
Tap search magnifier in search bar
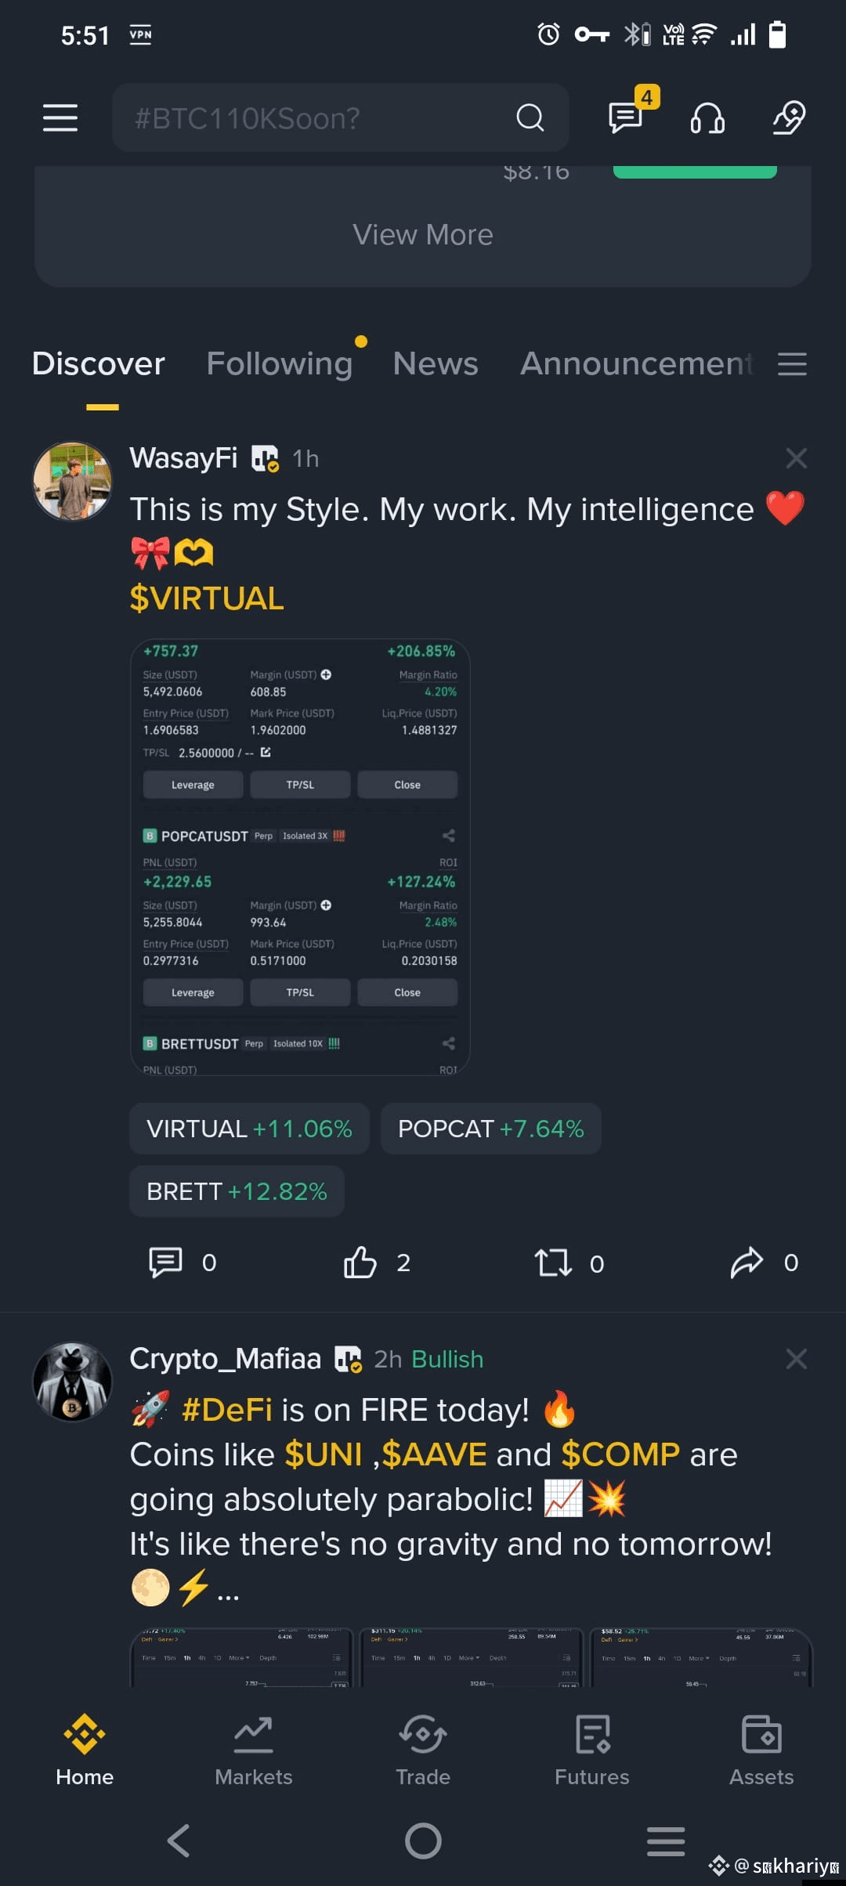pyautogui.click(x=530, y=117)
